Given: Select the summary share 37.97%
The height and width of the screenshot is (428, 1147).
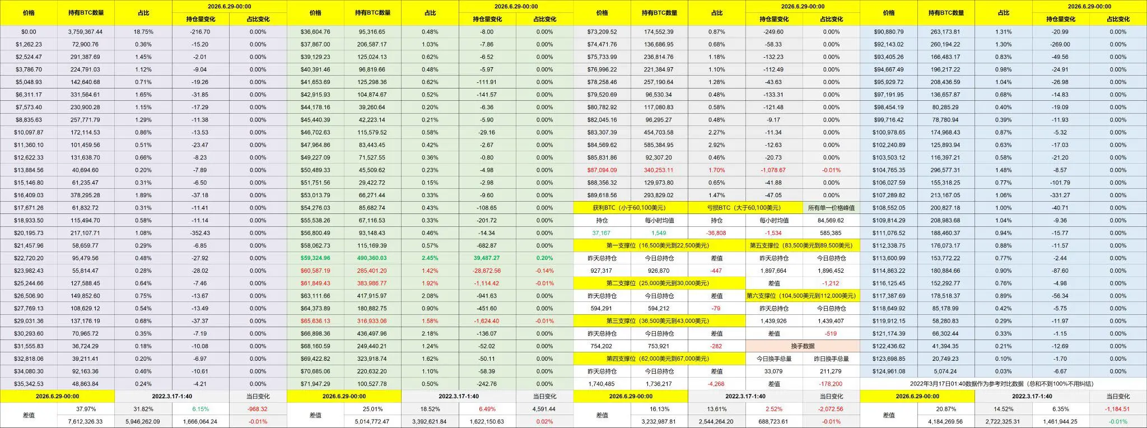Looking at the screenshot, I should click(x=86, y=409).
